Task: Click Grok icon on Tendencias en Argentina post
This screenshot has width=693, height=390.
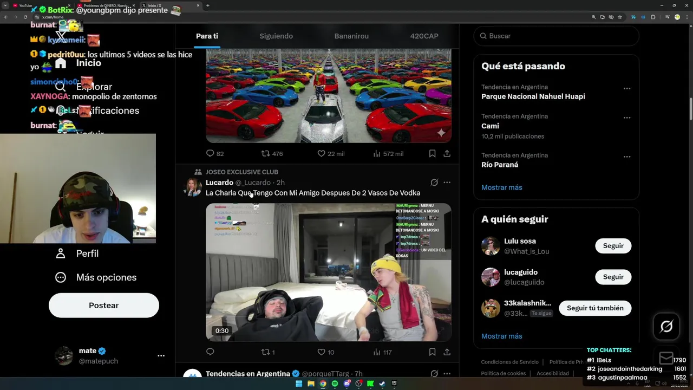Action: point(434,374)
